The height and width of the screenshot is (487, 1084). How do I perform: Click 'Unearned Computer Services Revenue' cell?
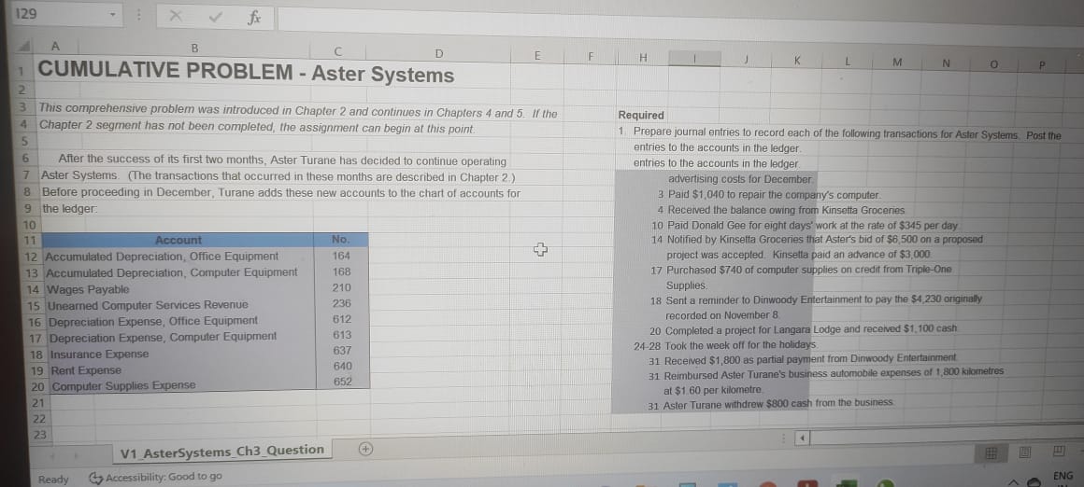tap(148, 305)
